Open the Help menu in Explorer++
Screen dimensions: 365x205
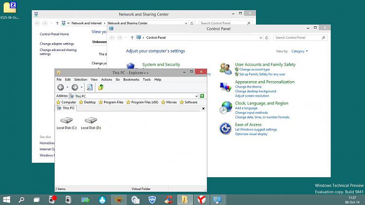[158, 80]
